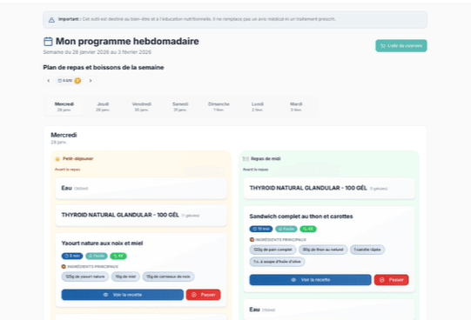Viewport: 471px width, 320px height.
Task: Click the Mercredi day heading in the plan card
Action: point(64,135)
